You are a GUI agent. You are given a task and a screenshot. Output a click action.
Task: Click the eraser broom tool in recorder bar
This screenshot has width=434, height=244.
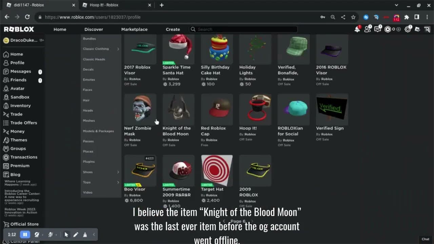[85, 235]
